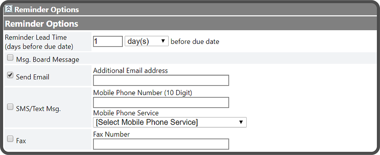This screenshot has height=155, width=380.
Task: Click the "Mobile Phone Service" label text
Action: 126,113
